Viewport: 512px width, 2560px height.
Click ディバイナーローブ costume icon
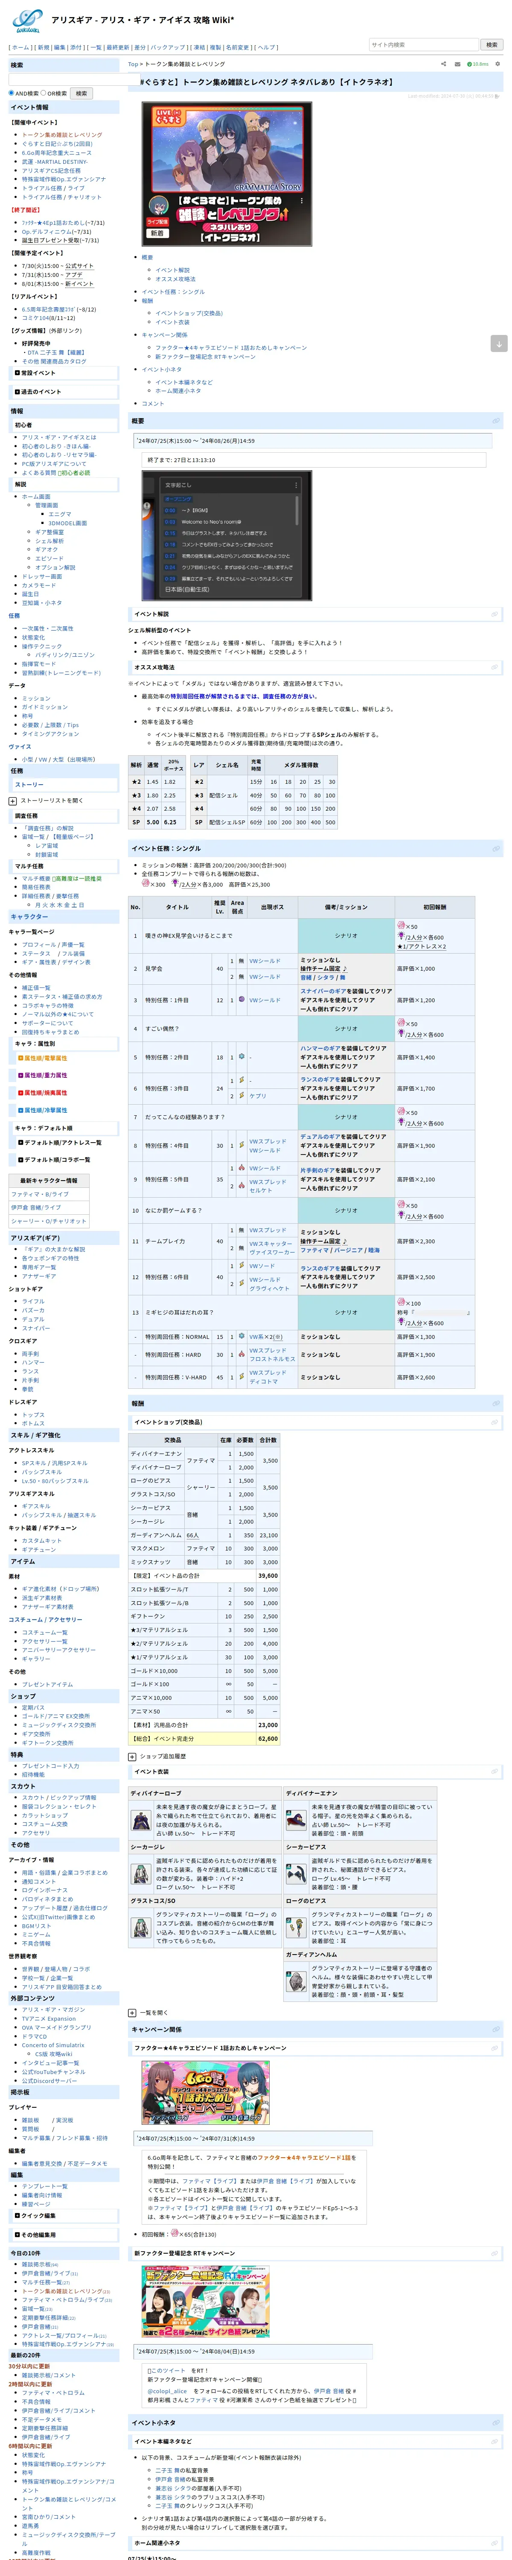[141, 1820]
